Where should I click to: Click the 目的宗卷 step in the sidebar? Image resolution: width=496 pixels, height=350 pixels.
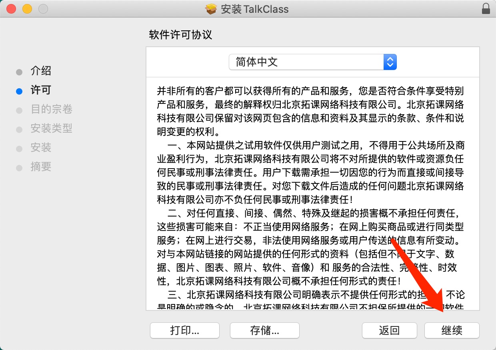tap(51, 109)
